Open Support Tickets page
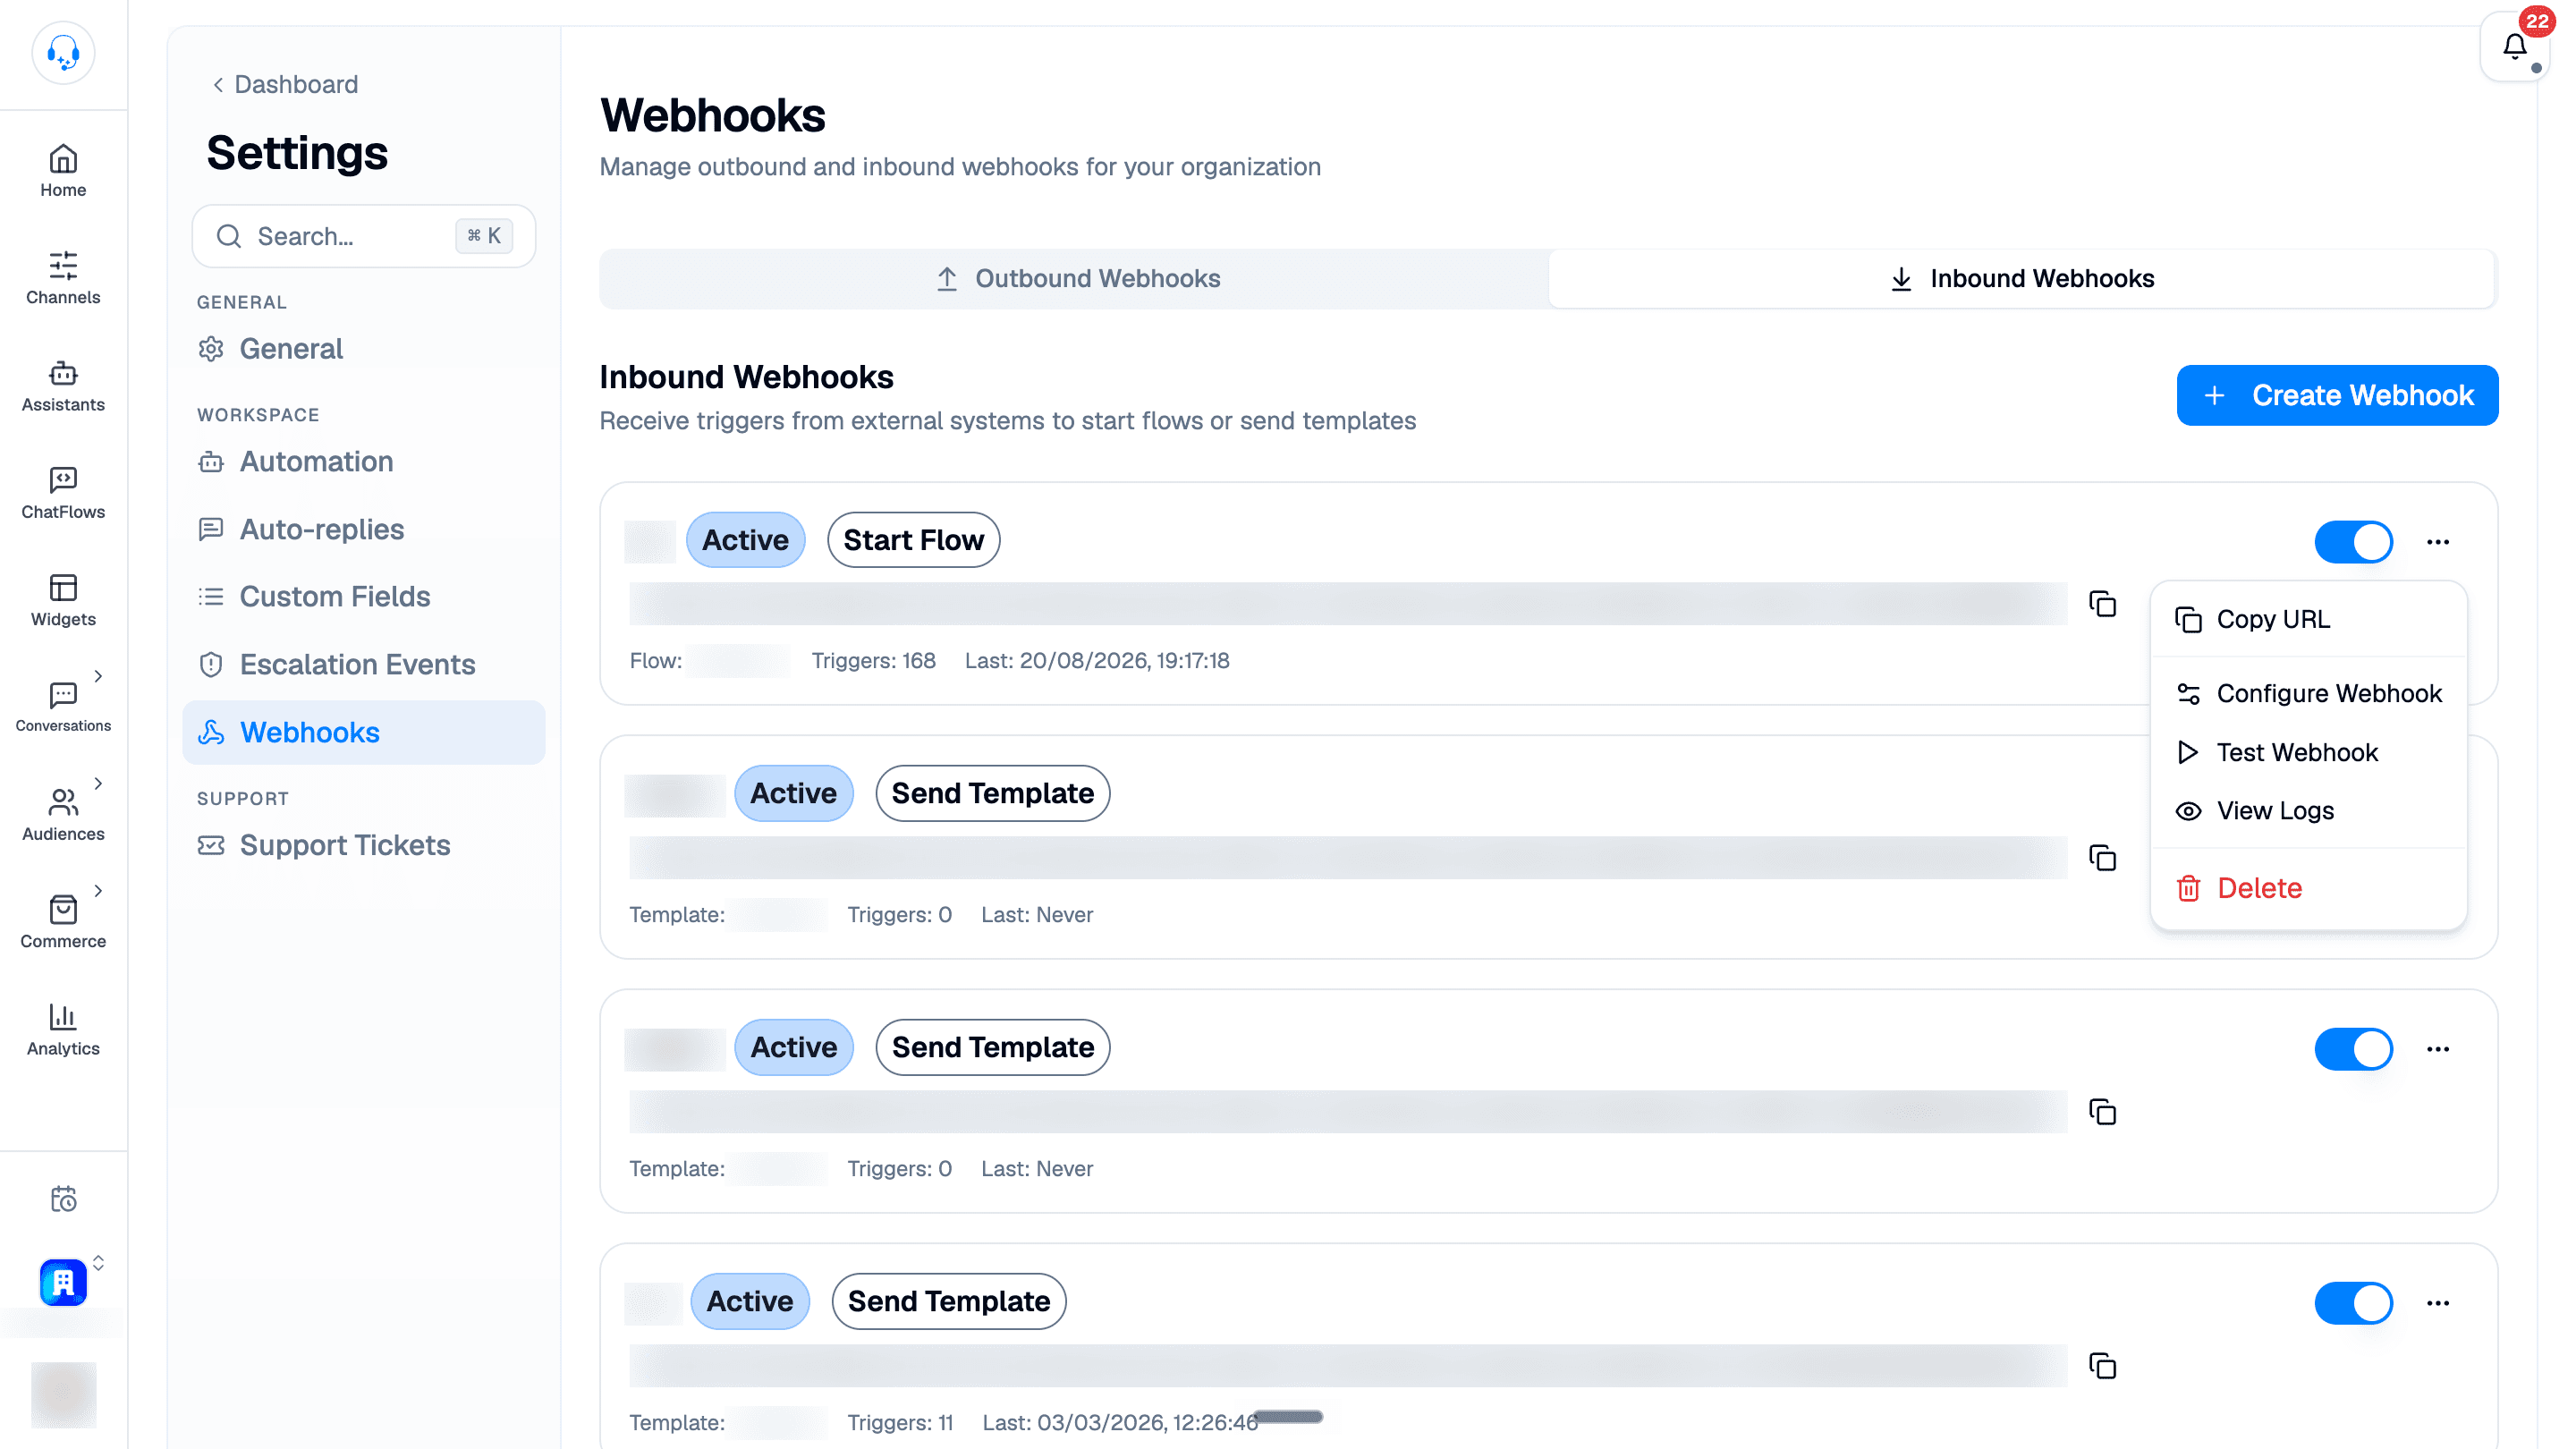 (364, 846)
